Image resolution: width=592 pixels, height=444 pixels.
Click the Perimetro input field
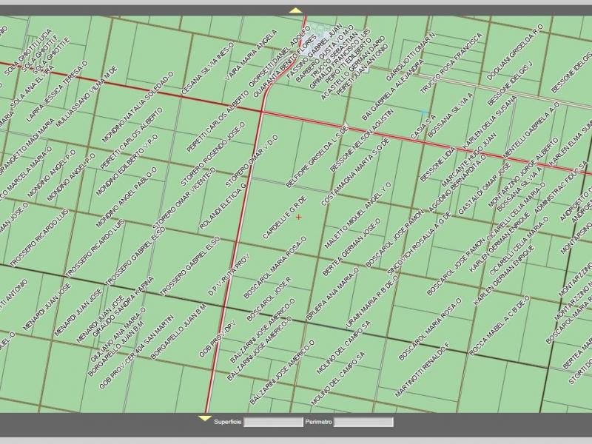[363, 422]
